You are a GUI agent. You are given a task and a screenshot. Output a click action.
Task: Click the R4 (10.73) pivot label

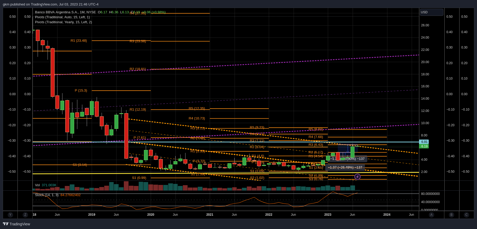point(197,118)
